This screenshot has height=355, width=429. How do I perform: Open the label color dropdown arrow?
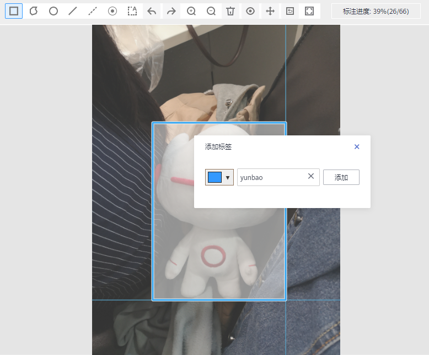pos(228,177)
